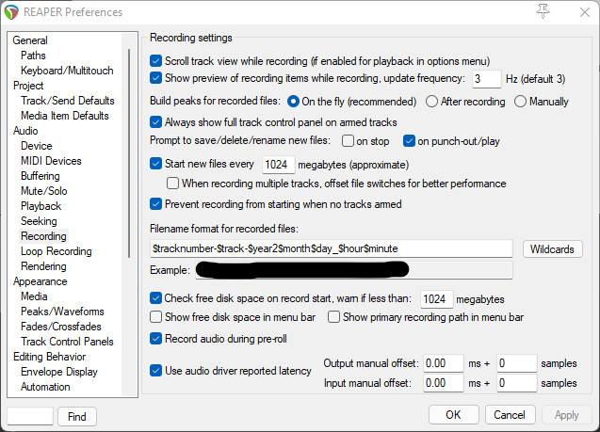Select Audio in preferences tree

25,131
